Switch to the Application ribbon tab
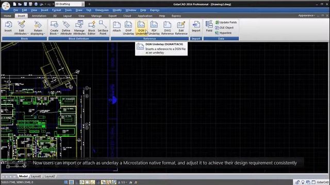The width and height of the screenshot is (330, 185). click(x=145, y=16)
